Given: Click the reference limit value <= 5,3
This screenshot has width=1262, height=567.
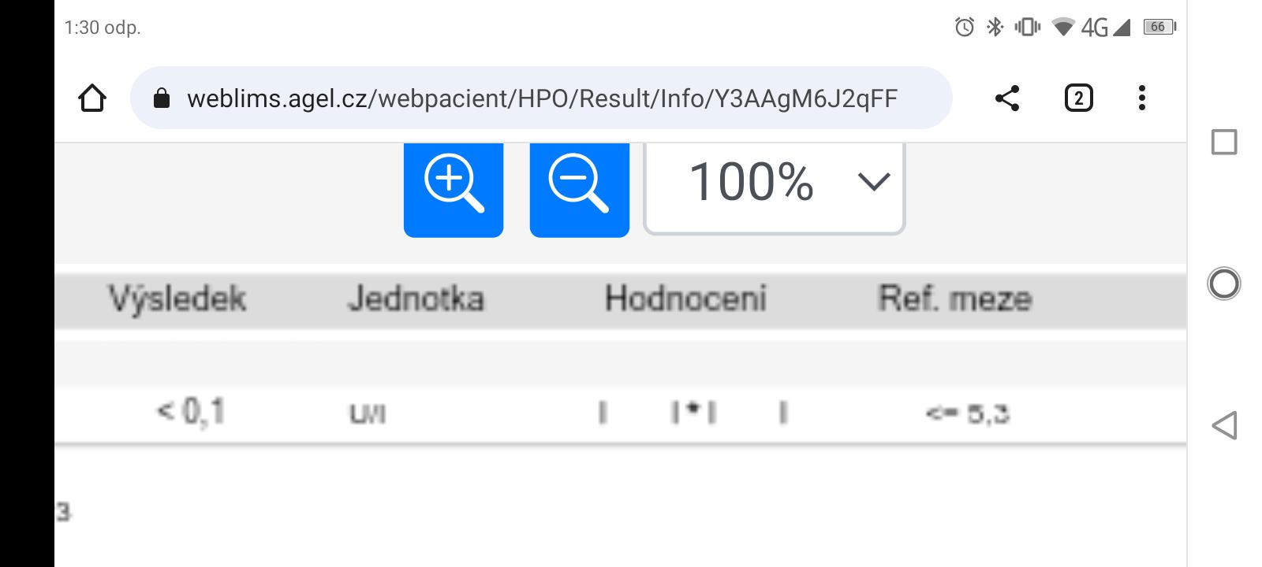Looking at the screenshot, I should pos(968,413).
